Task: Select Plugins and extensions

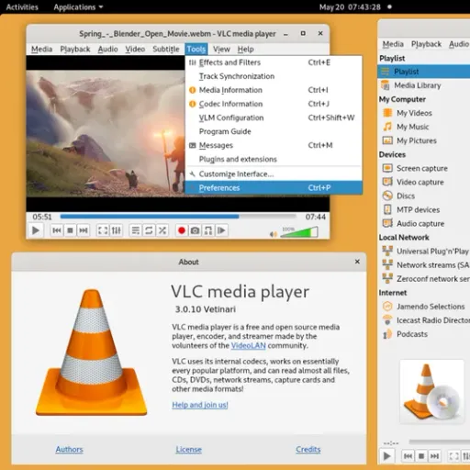Action: click(x=274, y=159)
